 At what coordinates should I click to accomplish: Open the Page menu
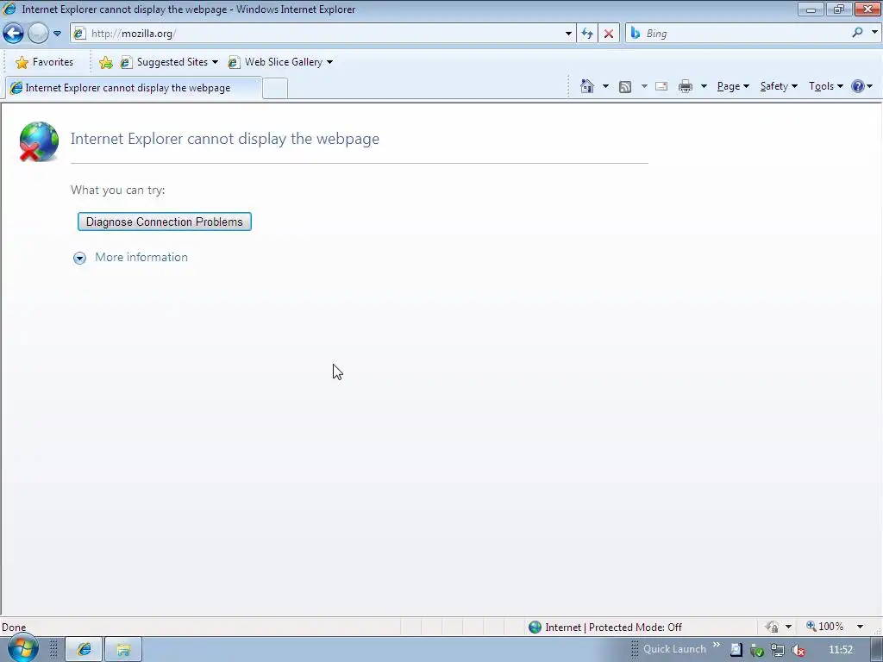tap(733, 86)
